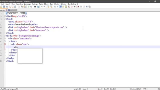160x90 pixels.
Task: Open the Run menu
Action: coord(51,4)
